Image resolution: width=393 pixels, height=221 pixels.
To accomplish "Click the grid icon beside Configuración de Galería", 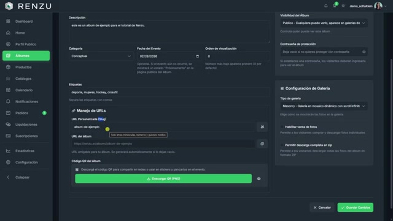I will (282, 88).
